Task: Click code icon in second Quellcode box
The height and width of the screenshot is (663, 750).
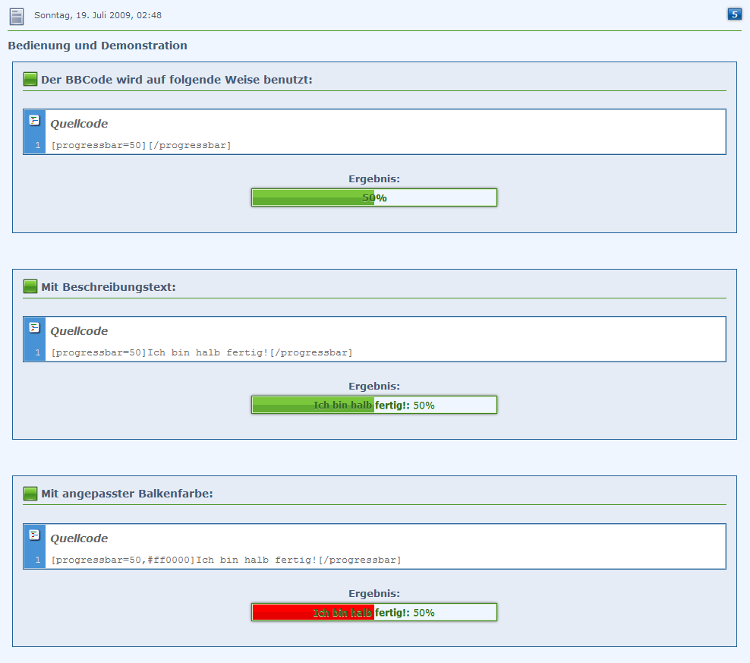Action: click(x=34, y=327)
